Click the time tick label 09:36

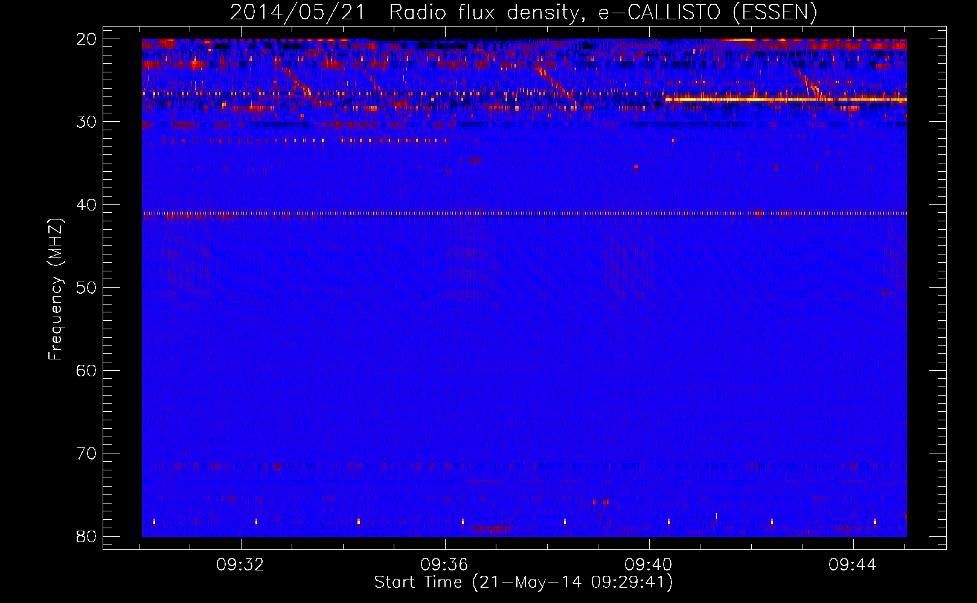coord(444,565)
